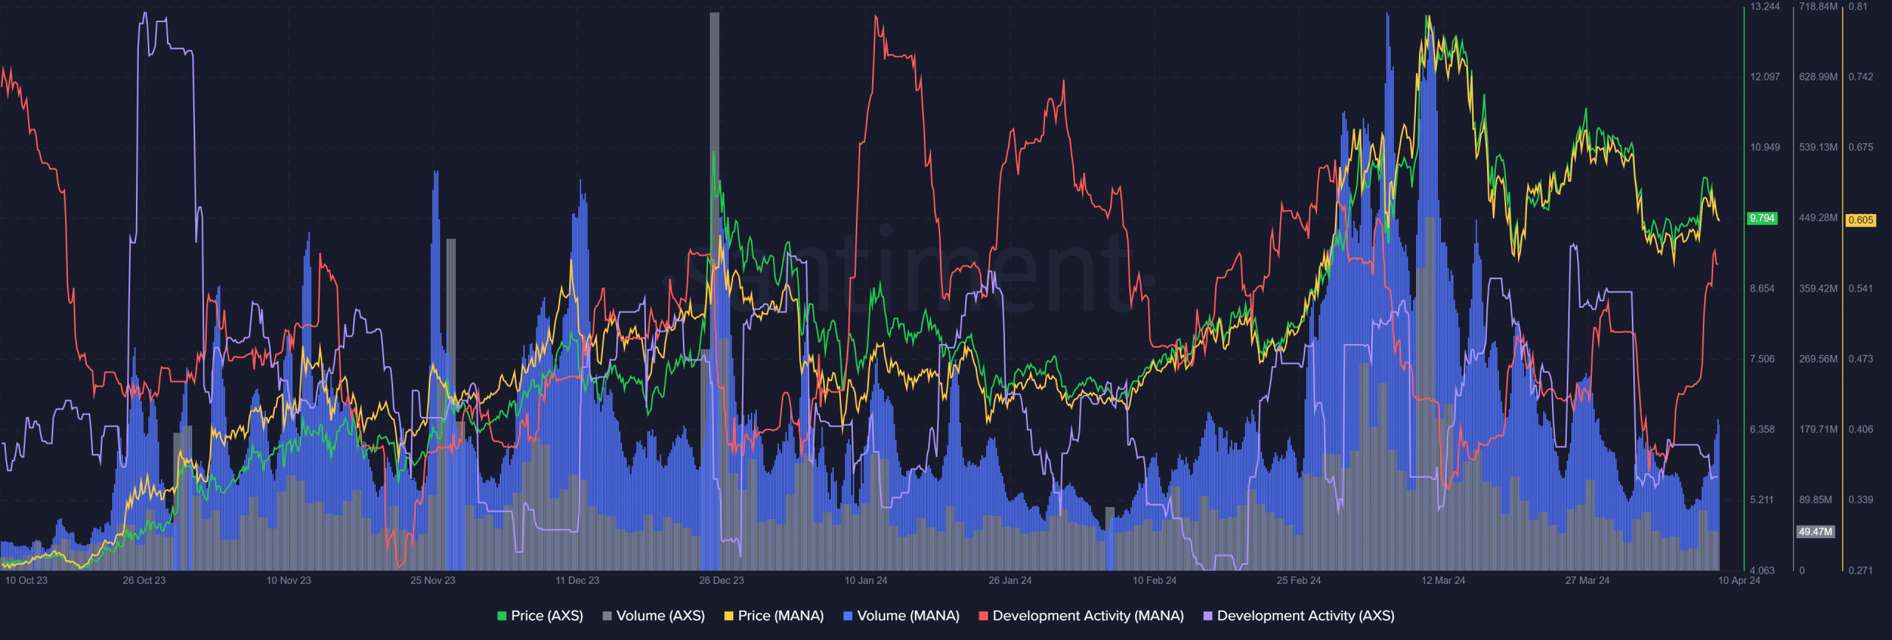1892x640 pixels.
Task: Click the 0.406 MANA axis value
Action: pyautogui.click(x=1861, y=429)
